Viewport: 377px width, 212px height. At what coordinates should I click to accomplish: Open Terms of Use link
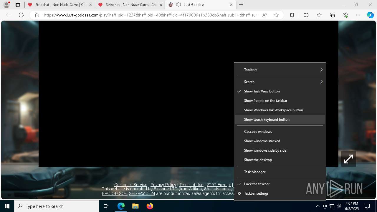191,185
